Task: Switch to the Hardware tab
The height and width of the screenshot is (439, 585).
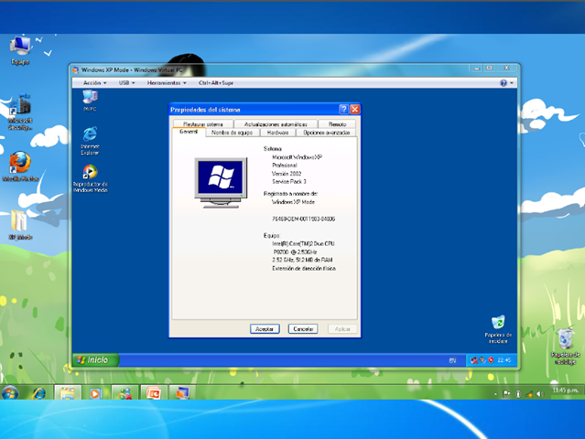Action: (277, 133)
